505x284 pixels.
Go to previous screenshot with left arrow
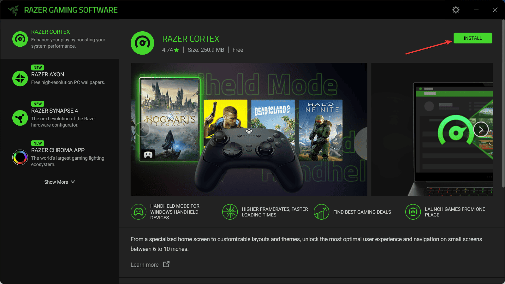click(x=143, y=129)
